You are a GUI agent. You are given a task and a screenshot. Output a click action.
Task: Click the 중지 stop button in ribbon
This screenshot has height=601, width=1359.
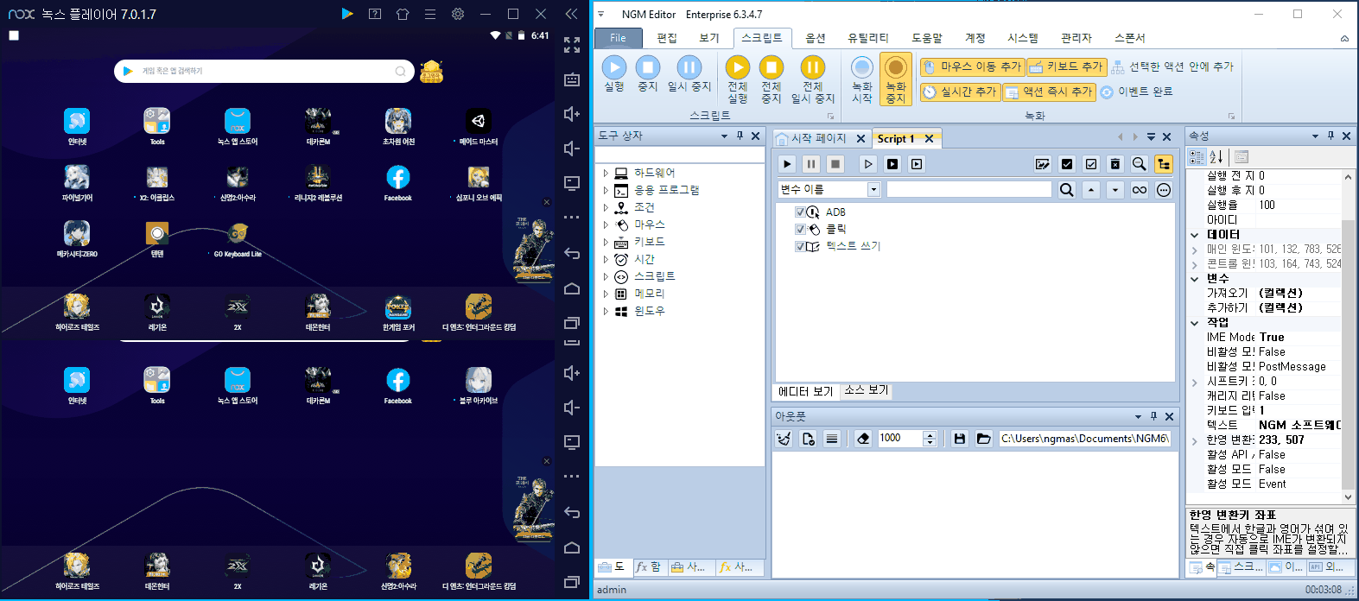[648, 74]
